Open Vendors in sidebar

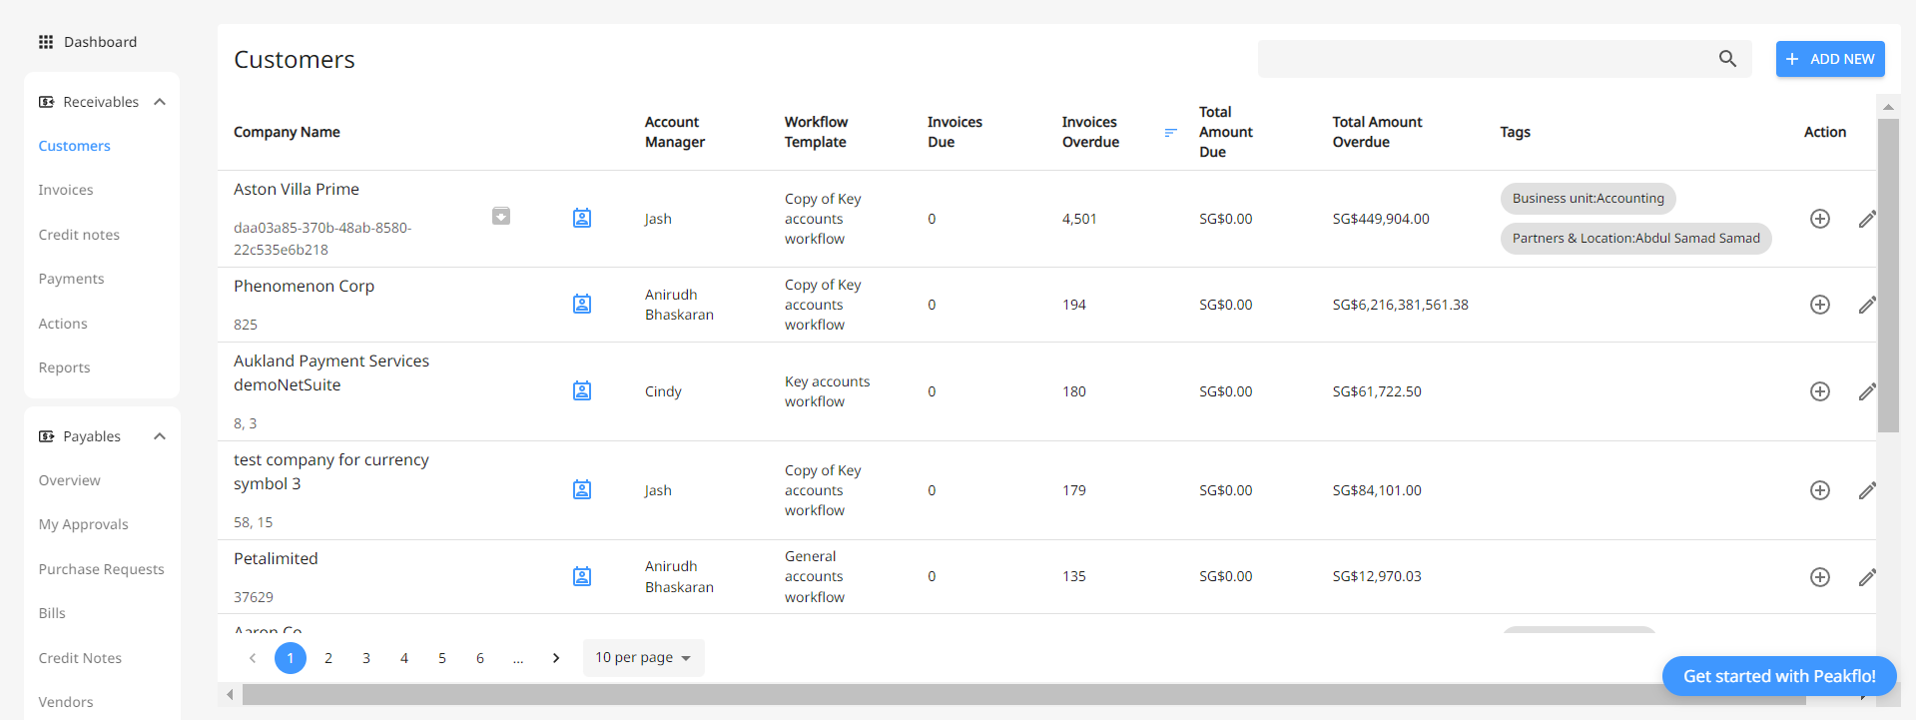point(66,702)
